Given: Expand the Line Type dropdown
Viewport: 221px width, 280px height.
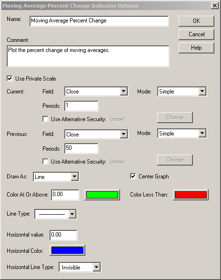Looking at the screenshot, I should pyautogui.click(x=56, y=214).
